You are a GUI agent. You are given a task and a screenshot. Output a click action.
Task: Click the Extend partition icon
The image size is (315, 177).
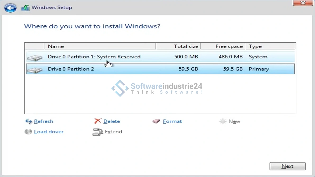97,132
